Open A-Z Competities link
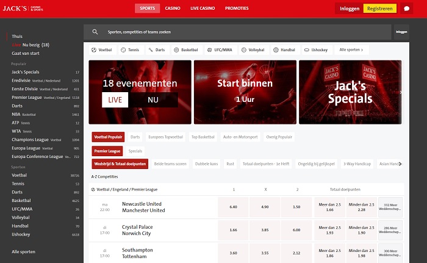427x263 pixels. click(104, 176)
